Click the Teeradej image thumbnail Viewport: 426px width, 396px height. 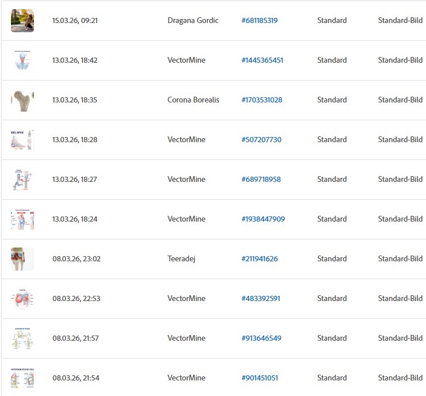point(22,259)
